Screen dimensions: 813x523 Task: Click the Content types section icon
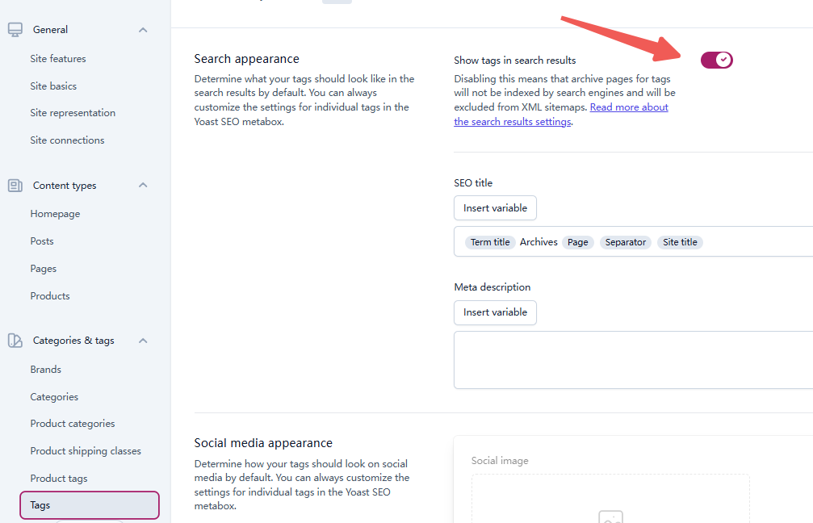(x=15, y=185)
